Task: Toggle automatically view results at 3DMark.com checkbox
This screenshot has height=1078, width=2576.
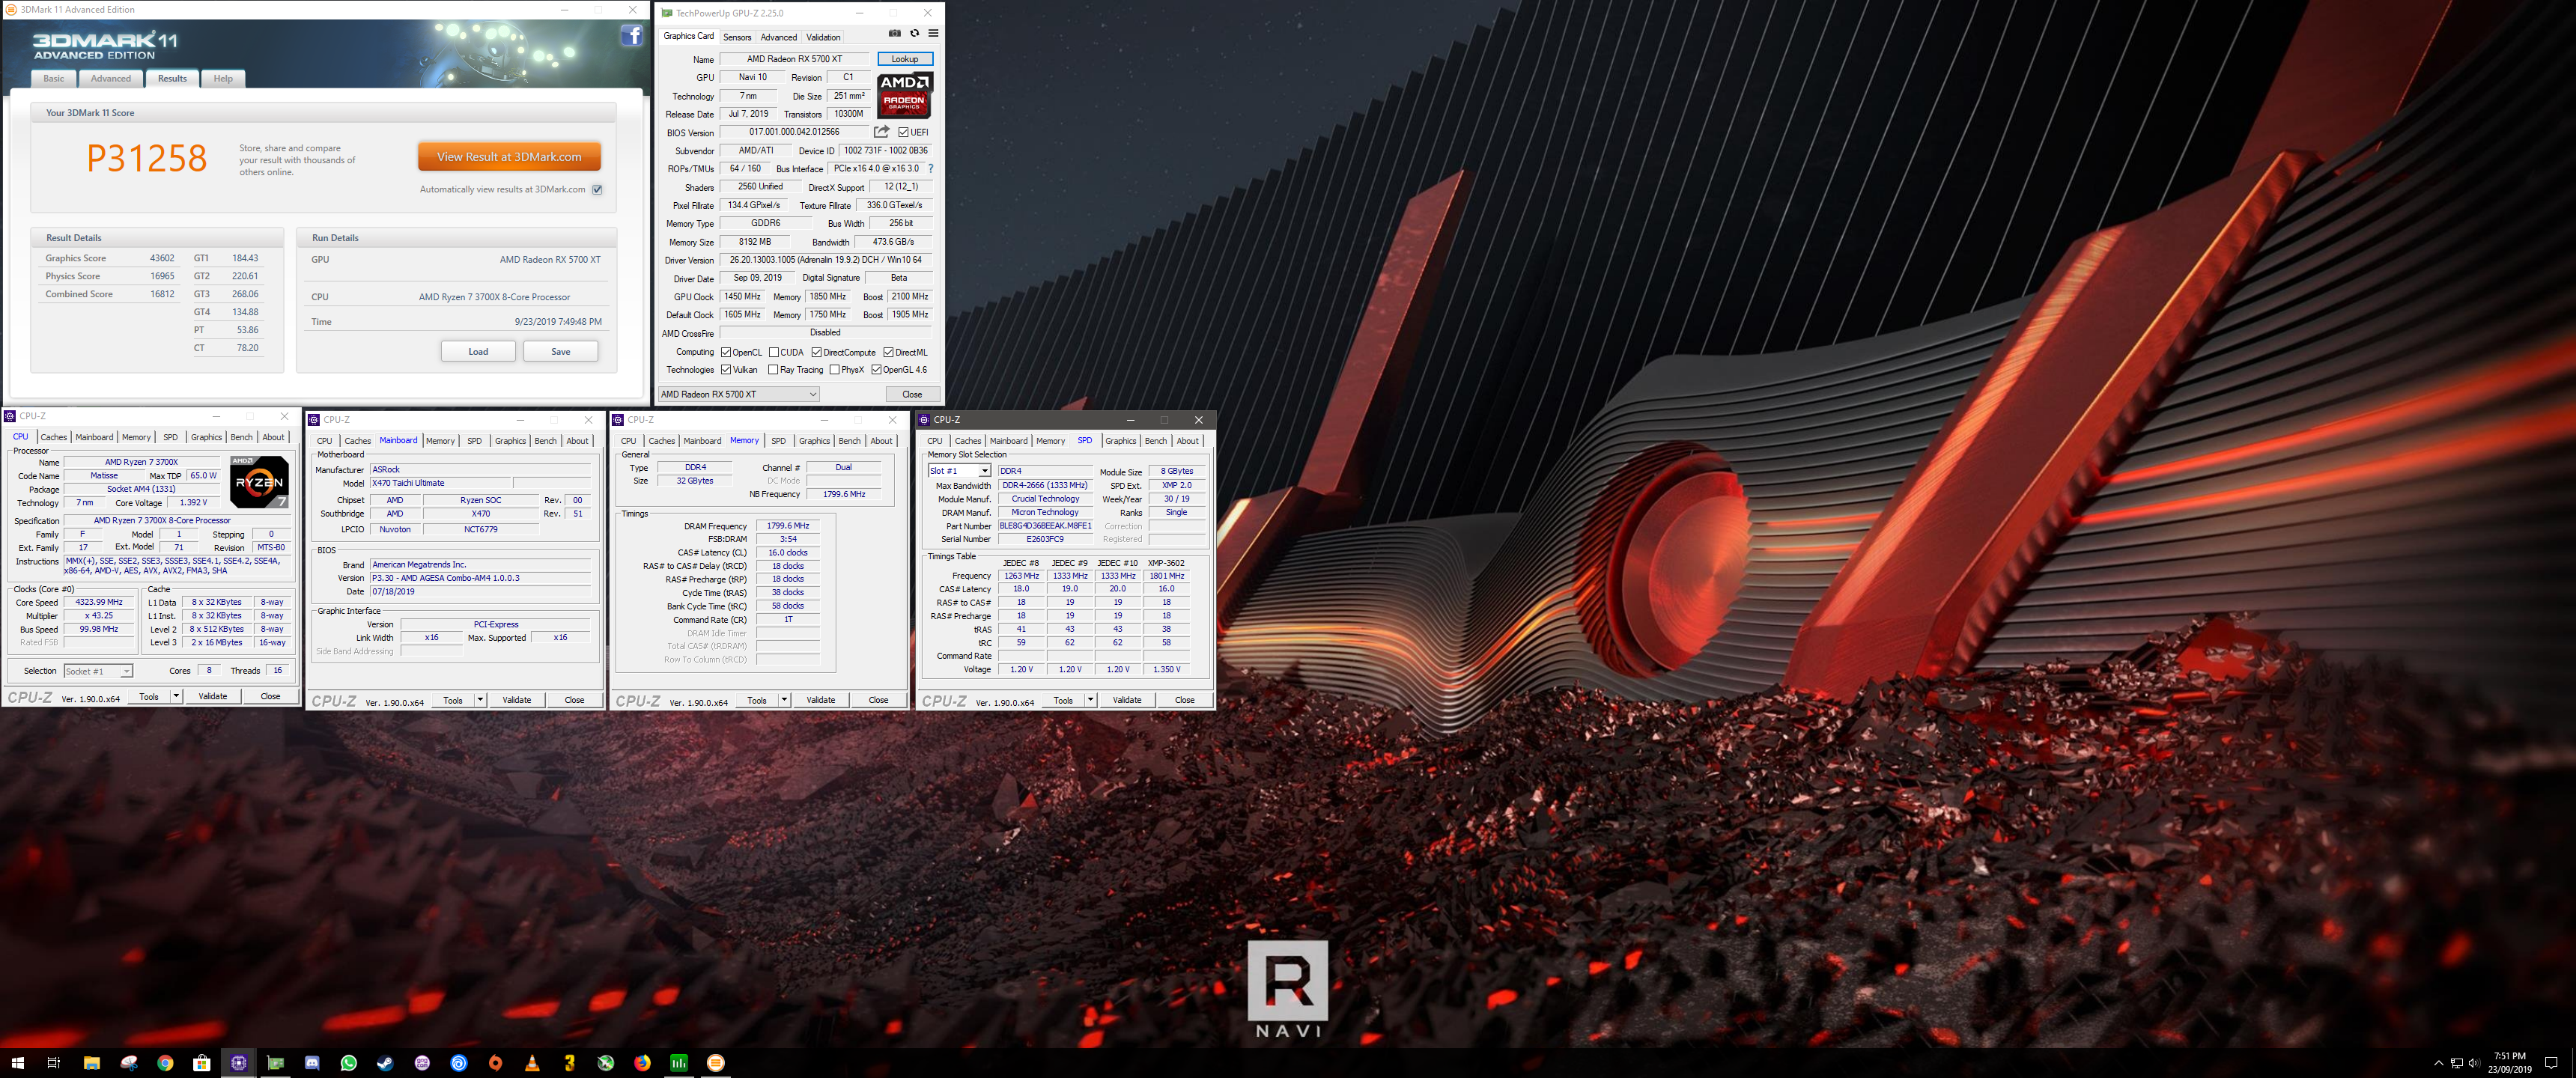Action: coord(597,190)
